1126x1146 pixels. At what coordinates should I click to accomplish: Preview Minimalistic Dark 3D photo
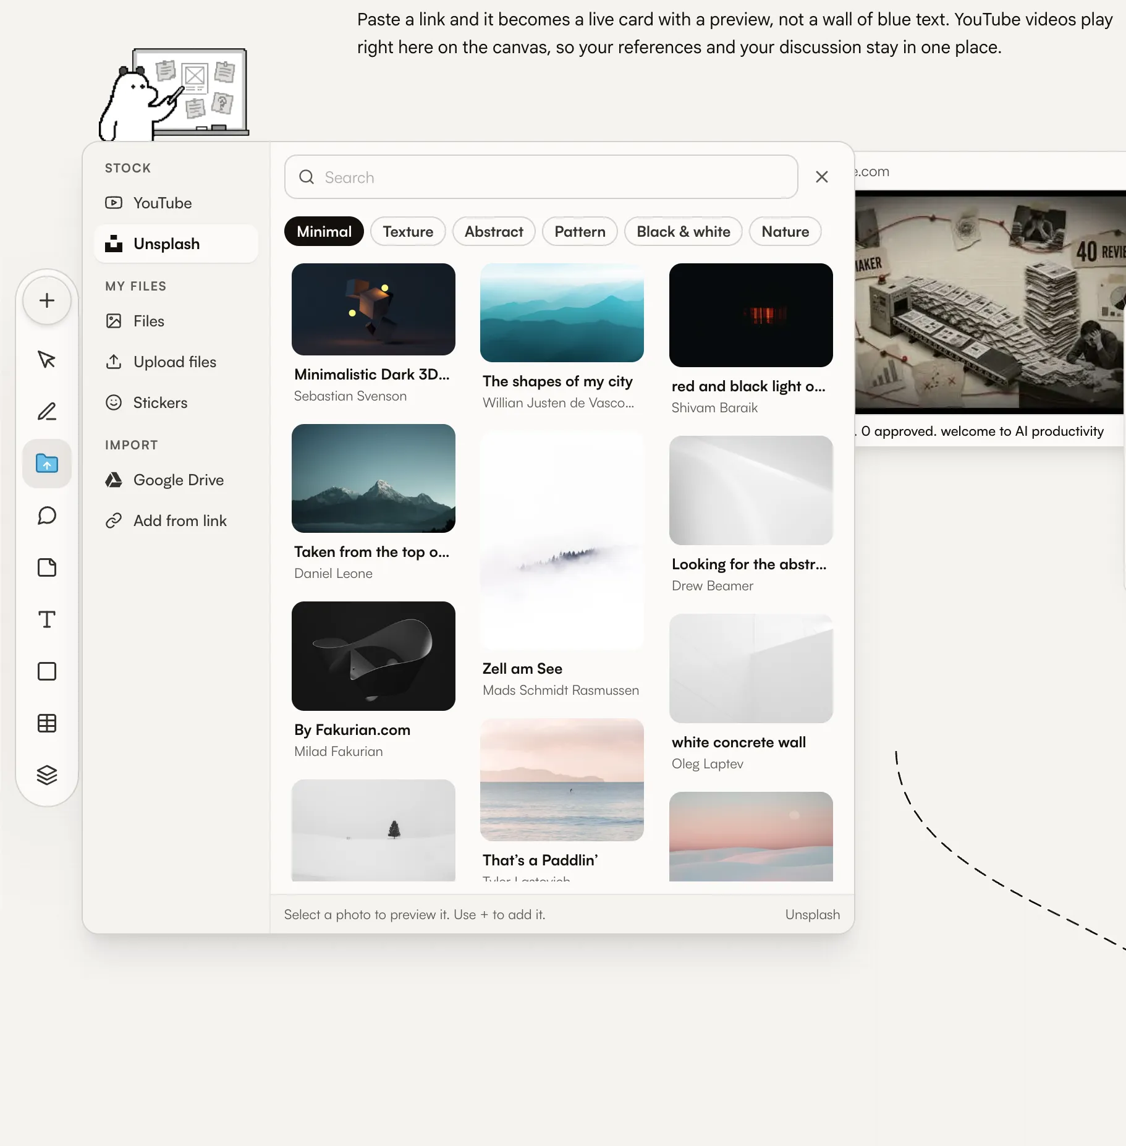[x=373, y=309]
